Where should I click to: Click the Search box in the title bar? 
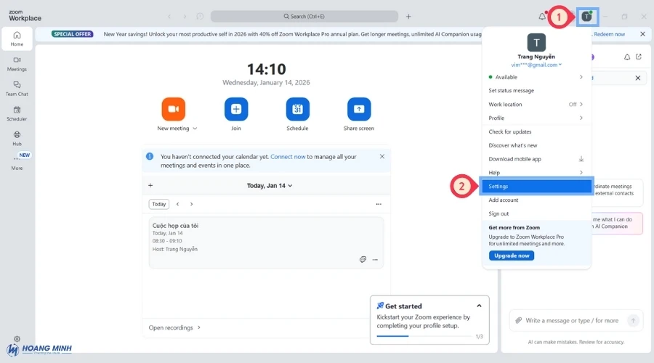(x=304, y=16)
